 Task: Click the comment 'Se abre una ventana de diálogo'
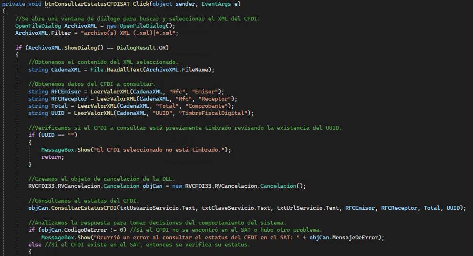(x=137, y=19)
